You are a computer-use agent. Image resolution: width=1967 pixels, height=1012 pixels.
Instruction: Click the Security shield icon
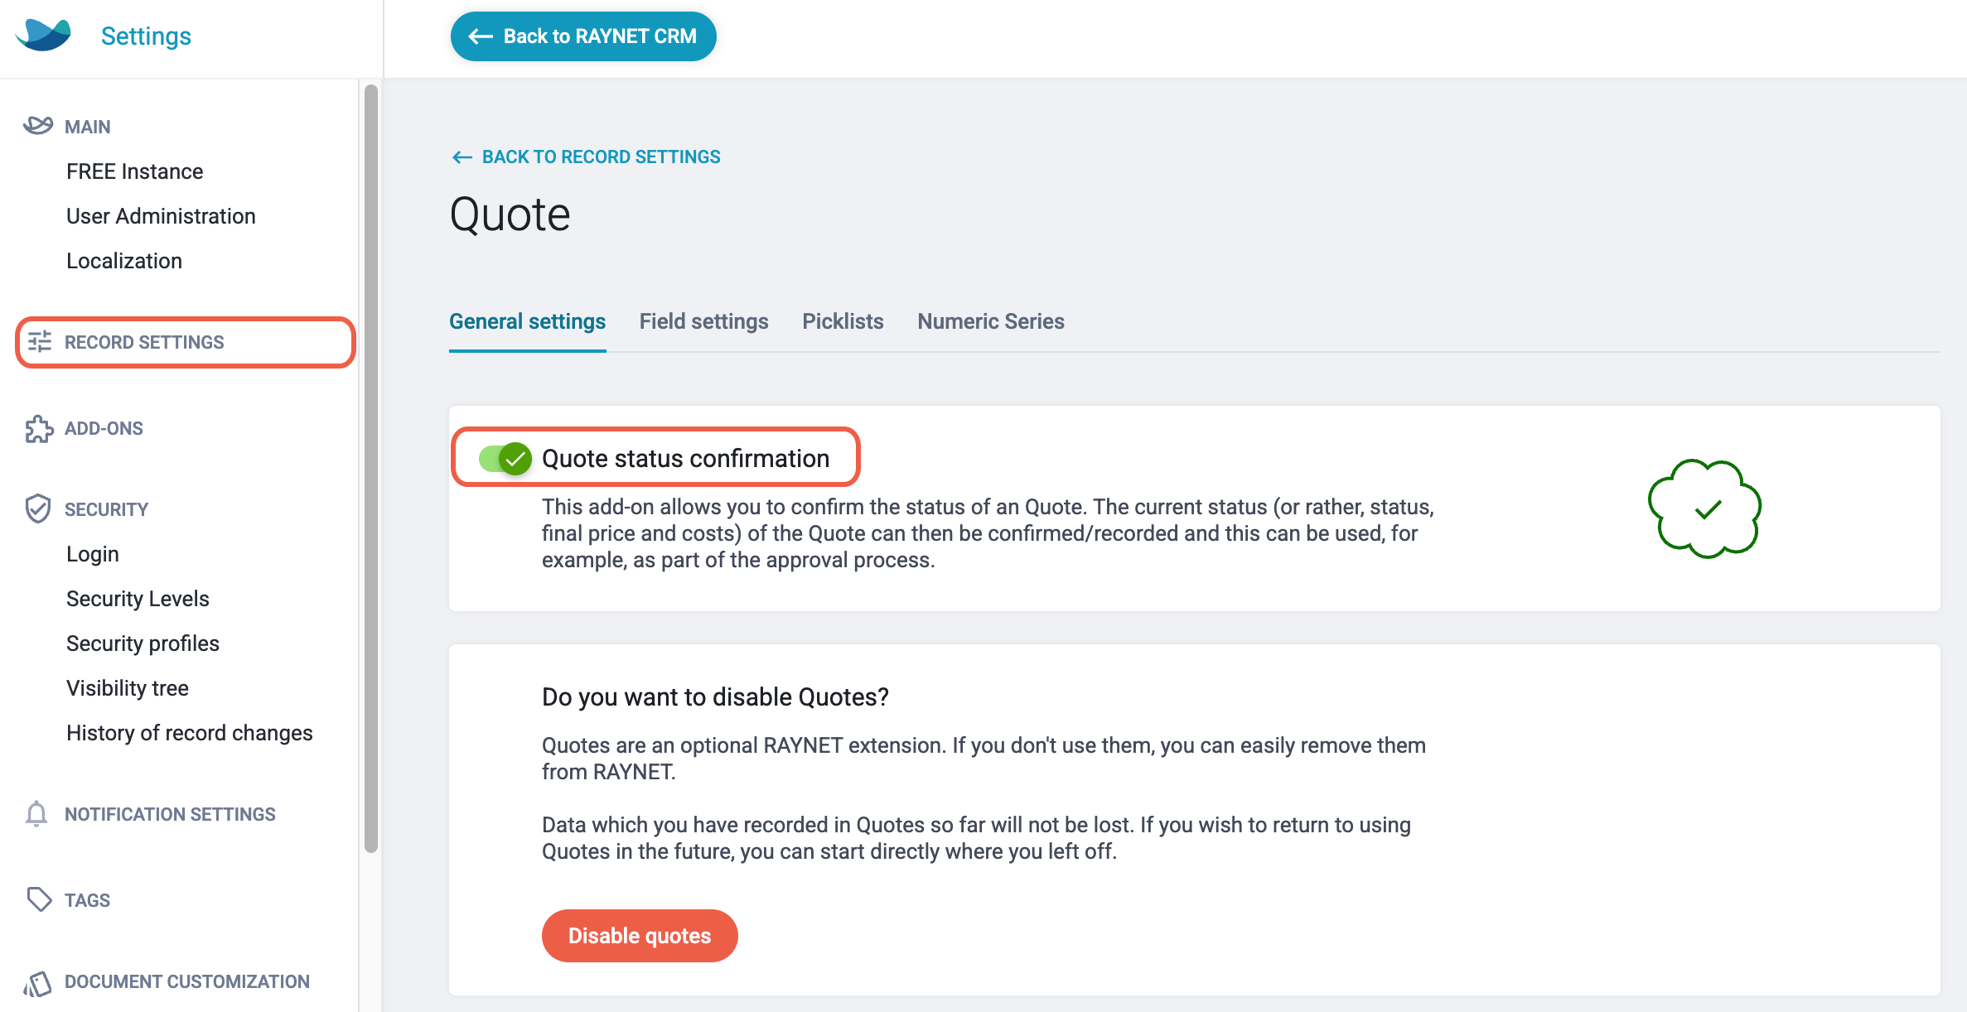coord(38,508)
